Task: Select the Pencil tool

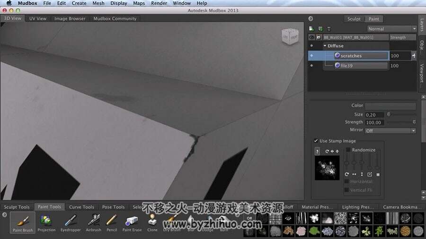Action: point(112,223)
